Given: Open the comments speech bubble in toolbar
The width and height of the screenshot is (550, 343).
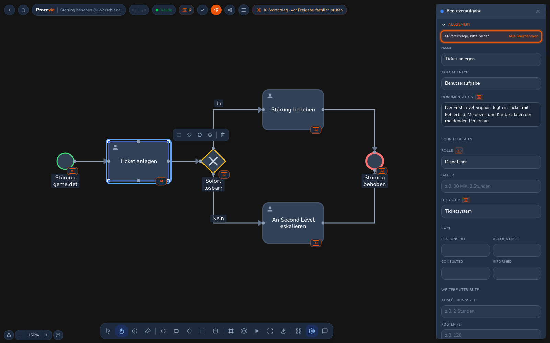Looking at the screenshot, I should (x=325, y=331).
